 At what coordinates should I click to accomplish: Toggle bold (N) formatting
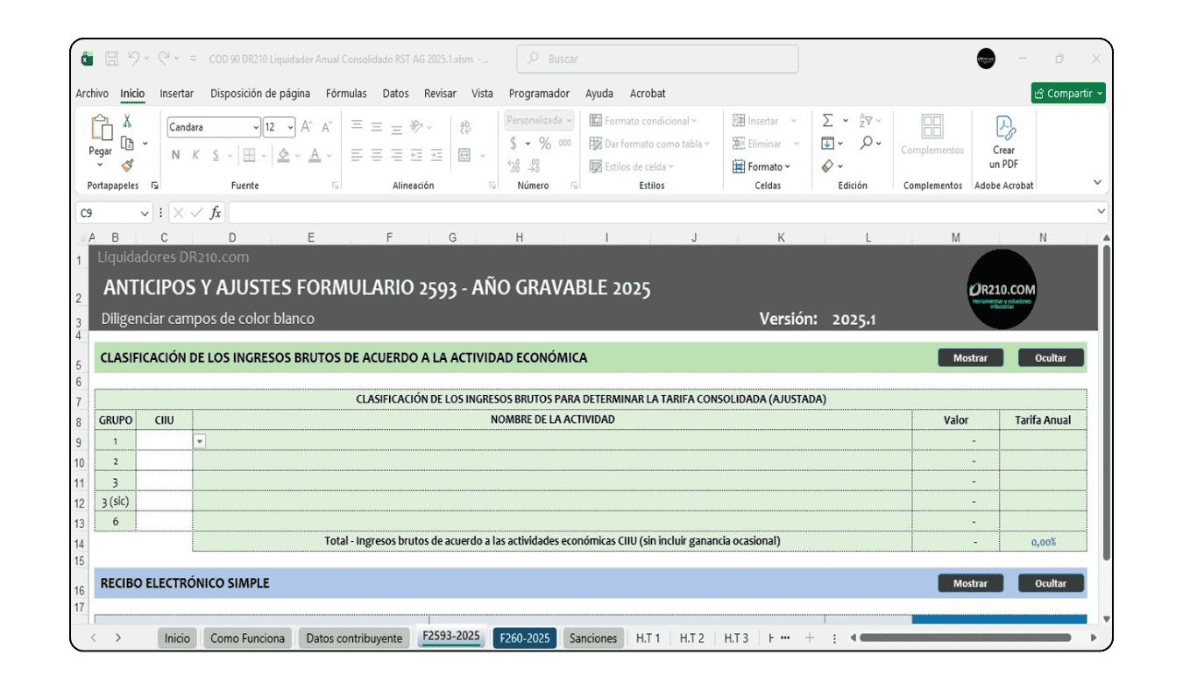[175, 154]
